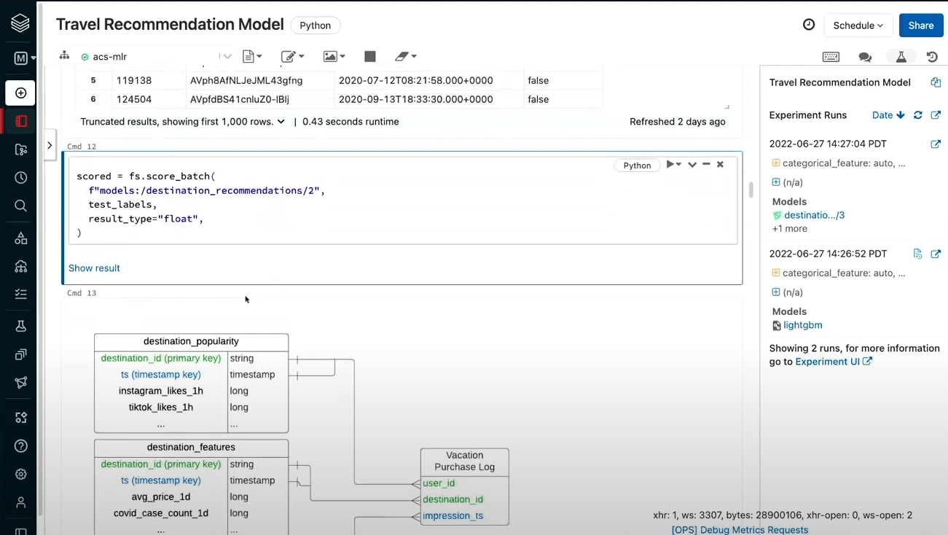Open Repos from the sidebar

coord(21,149)
